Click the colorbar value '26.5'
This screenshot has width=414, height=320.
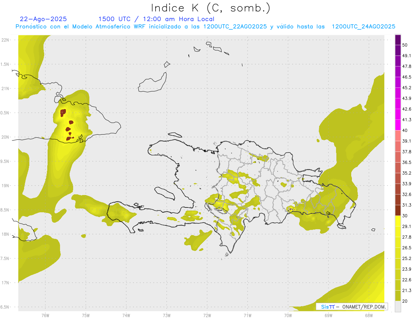(x=407, y=248)
